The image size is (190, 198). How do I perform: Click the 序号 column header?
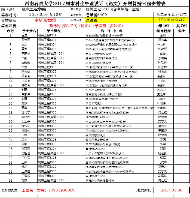coord(10,31)
